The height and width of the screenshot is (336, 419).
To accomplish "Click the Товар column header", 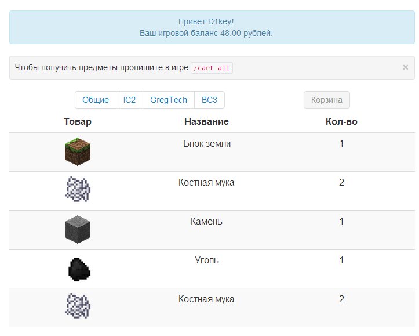I will click(78, 121).
